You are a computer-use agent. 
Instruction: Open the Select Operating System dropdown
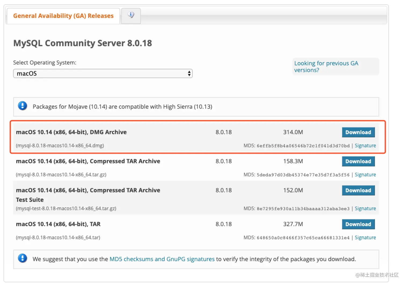coord(103,73)
